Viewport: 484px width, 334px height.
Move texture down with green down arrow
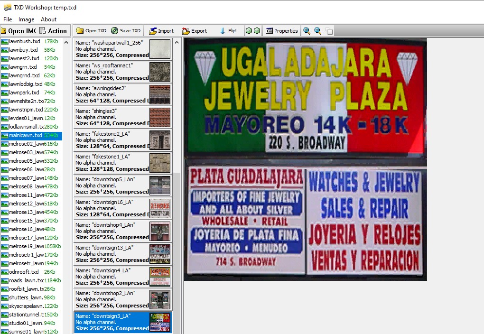tap(257, 30)
